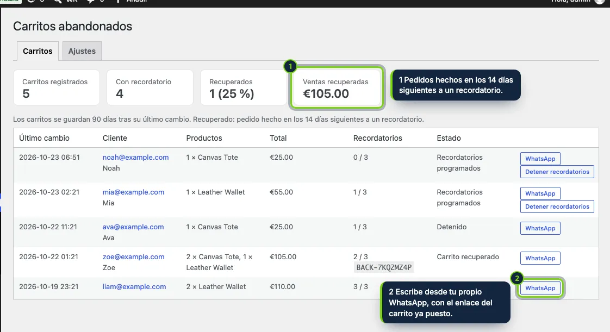Click the 2 × Canvas Tote, 1 × Leather Wallet cell

220,262
